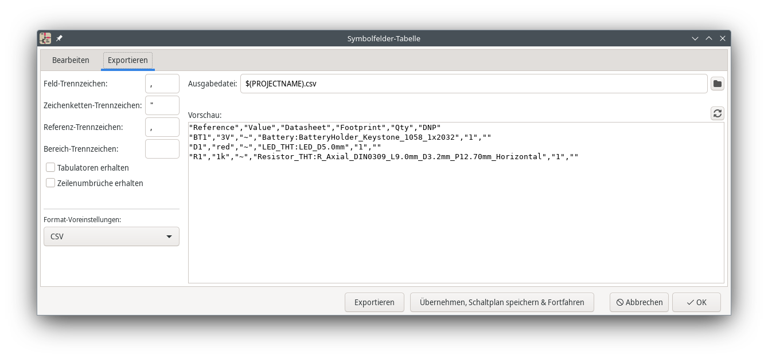The height and width of the screenshot is (359, 768).
Task: Click the pin window icon in title bar
Action: click(59, 38)
